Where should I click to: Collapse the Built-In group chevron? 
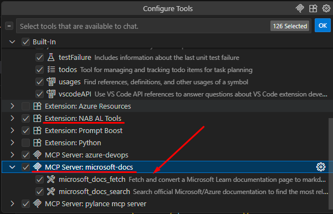tap(12, 42)
